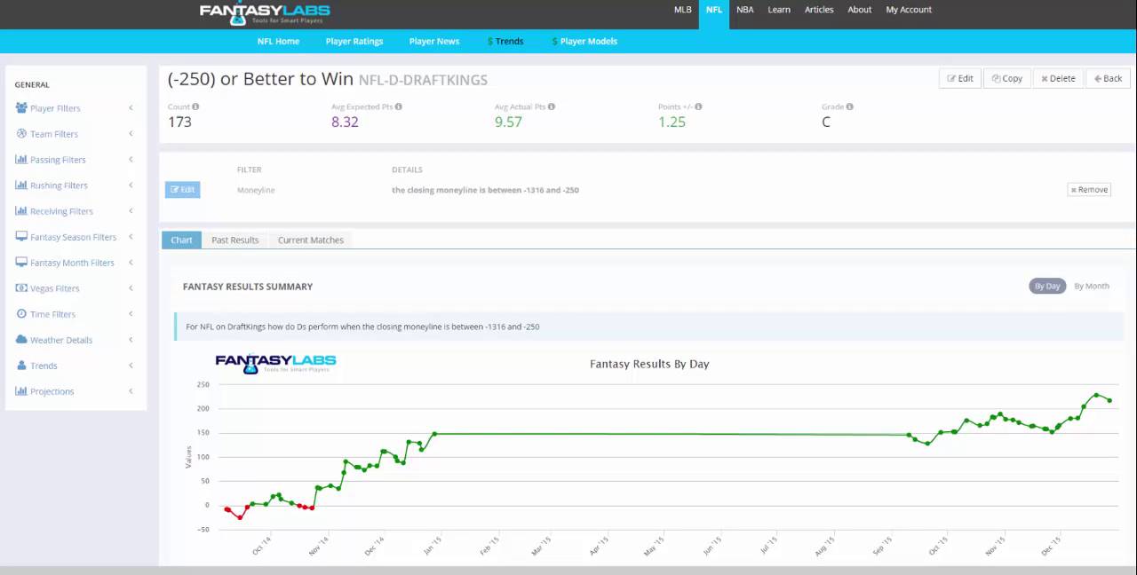Click the Time Filters expand arrow

[x=131, y=314]
